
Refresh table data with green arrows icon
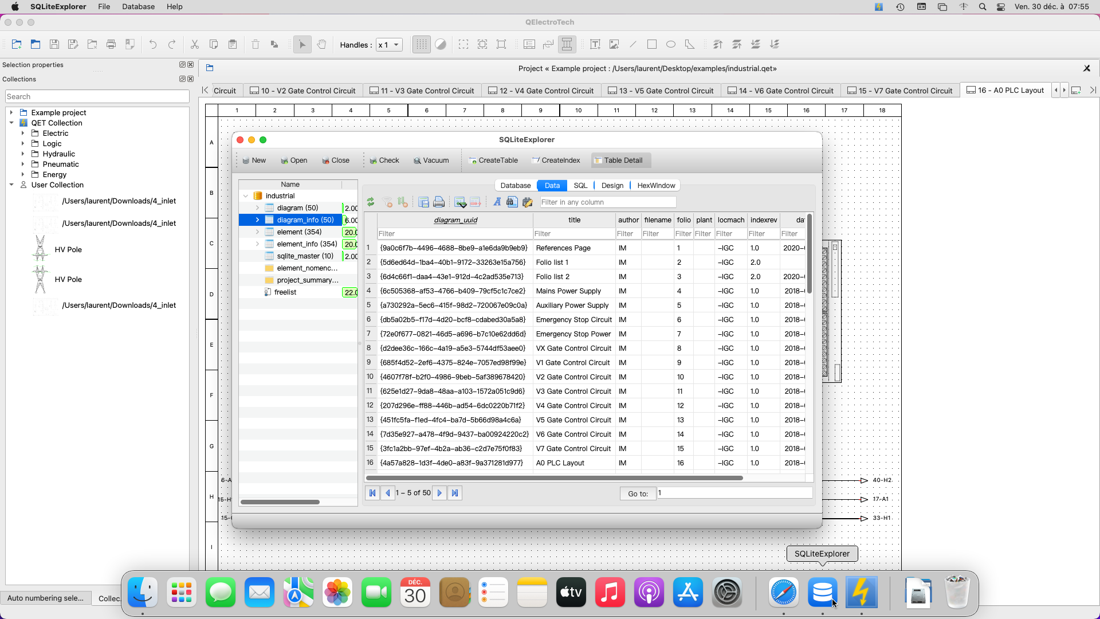371,202
